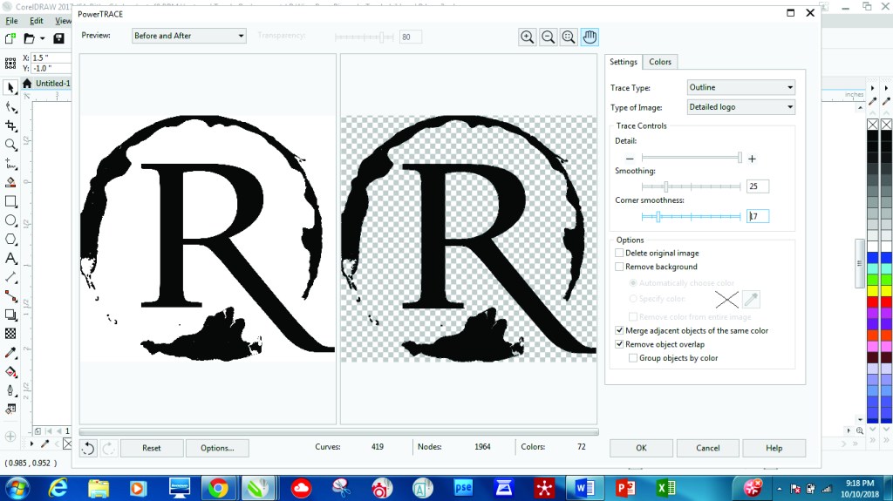
Task: Enable Delete original image checkbox
Action: (x=619, y=254)
